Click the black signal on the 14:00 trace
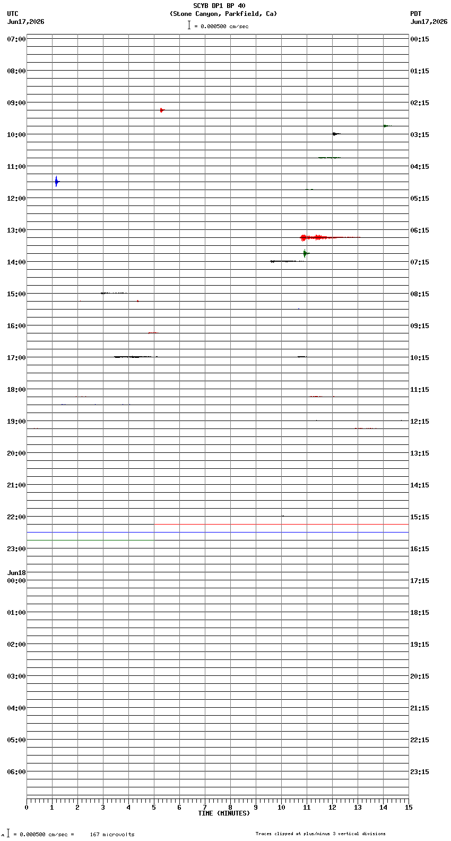This screenshot has height=841, width=451. 287,261
